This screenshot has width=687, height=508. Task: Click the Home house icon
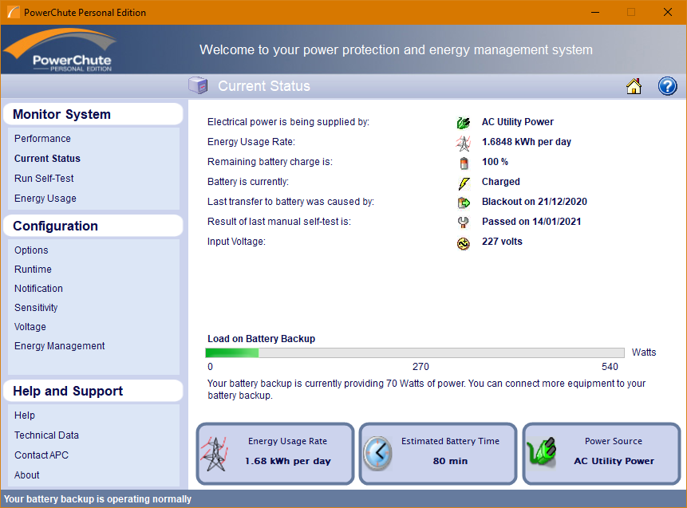click(634, 86)
